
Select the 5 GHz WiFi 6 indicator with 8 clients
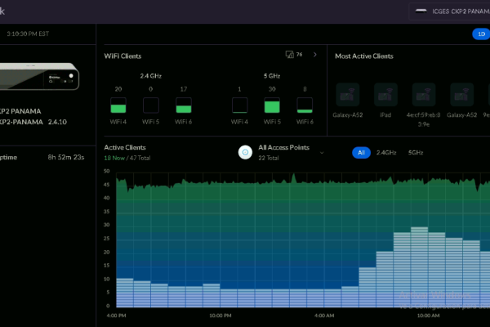(x=305, y=105)
